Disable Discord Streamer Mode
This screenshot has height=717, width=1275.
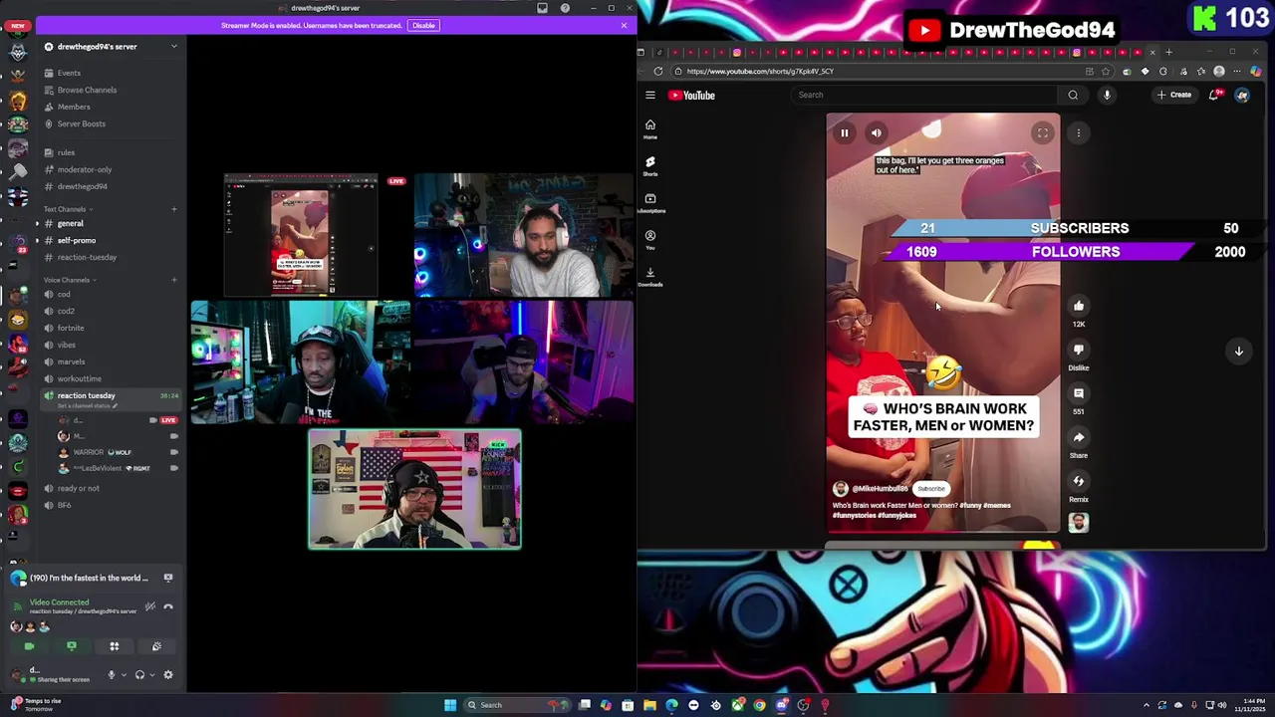coord(423,25)
